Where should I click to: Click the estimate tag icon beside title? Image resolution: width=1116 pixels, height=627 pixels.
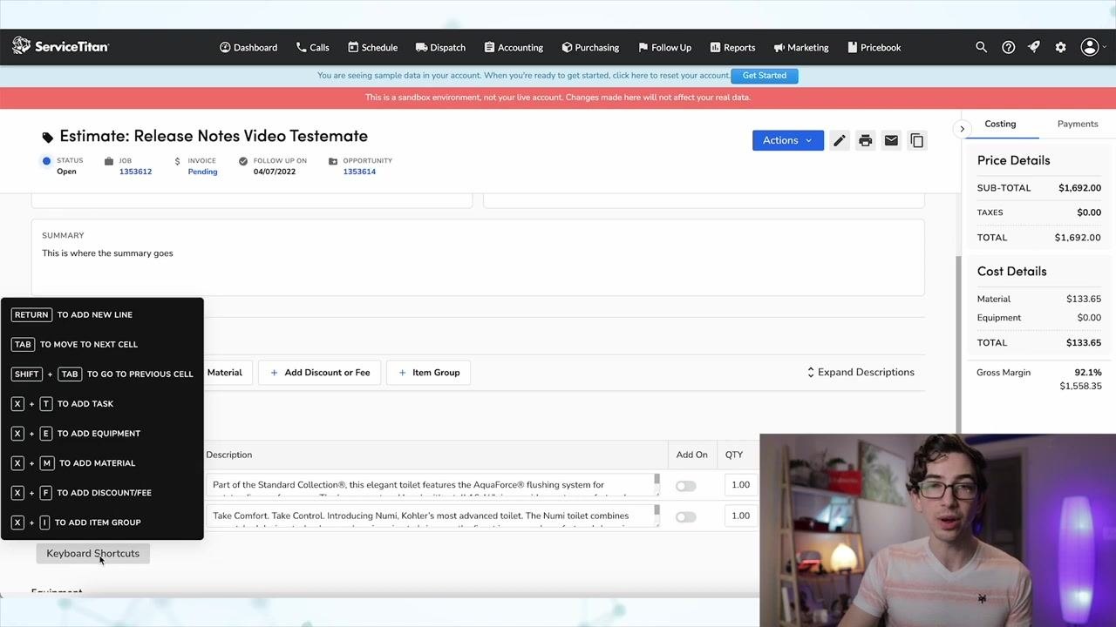48,137
